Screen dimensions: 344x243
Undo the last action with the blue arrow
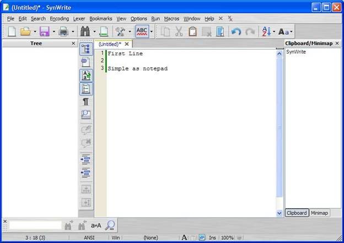[x=236, y=31]
